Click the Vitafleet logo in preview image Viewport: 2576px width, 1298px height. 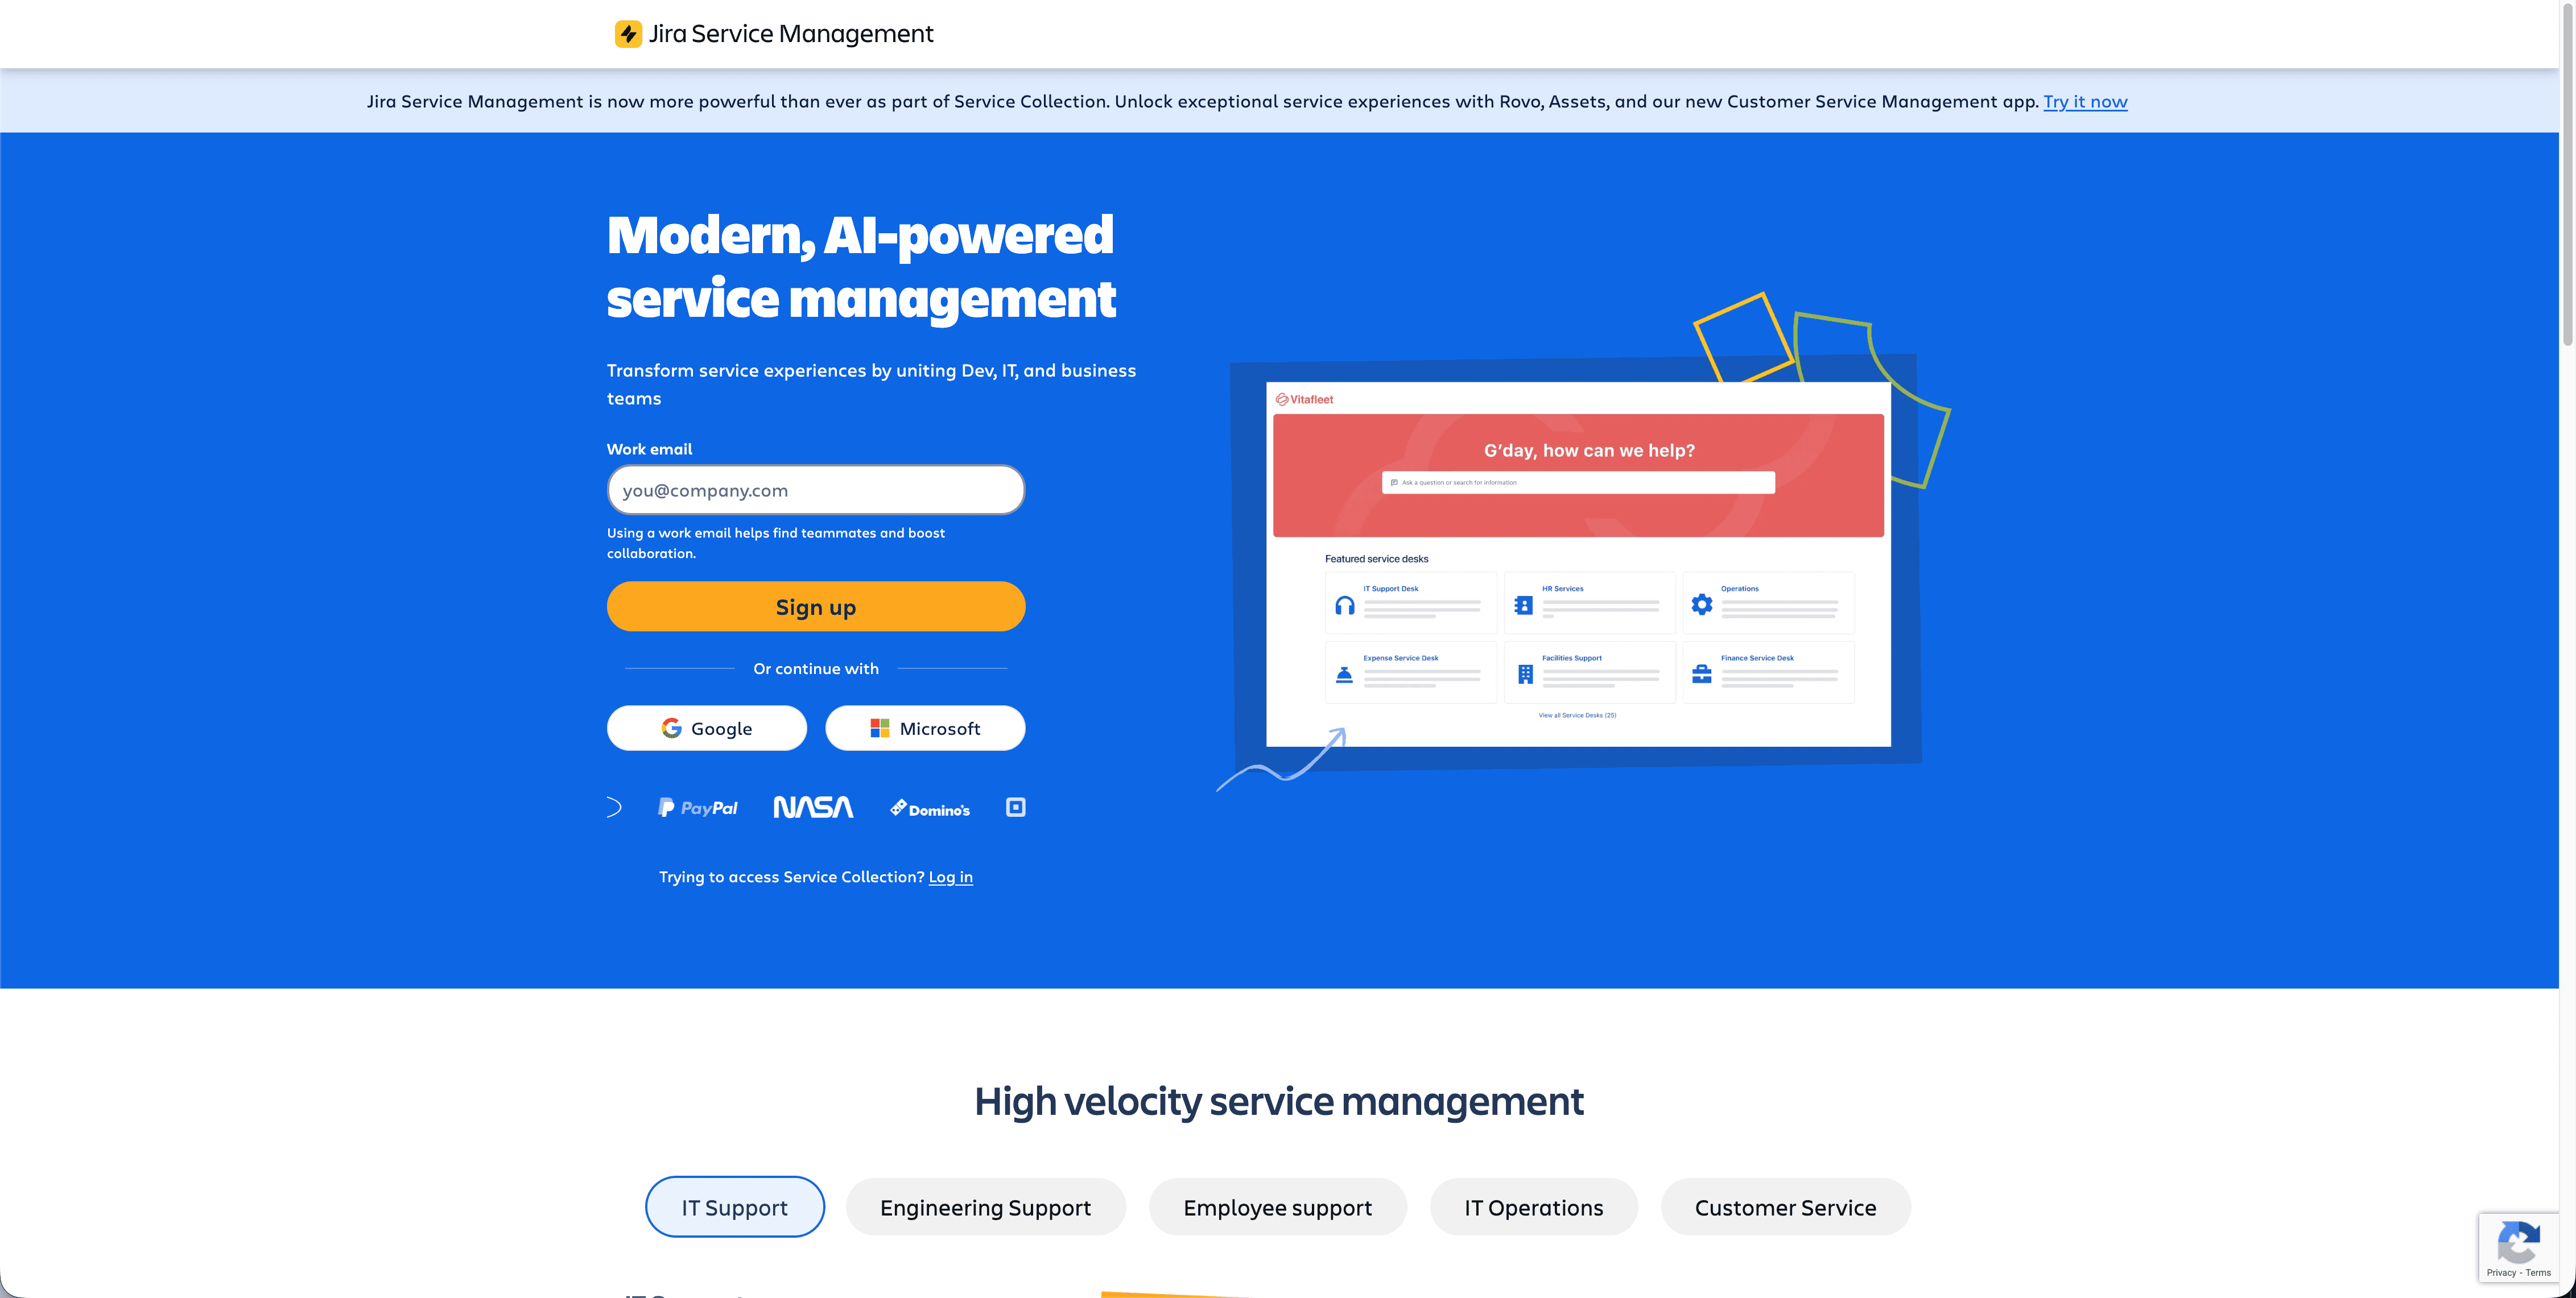pyautogui.click(x=1304, y=399)
